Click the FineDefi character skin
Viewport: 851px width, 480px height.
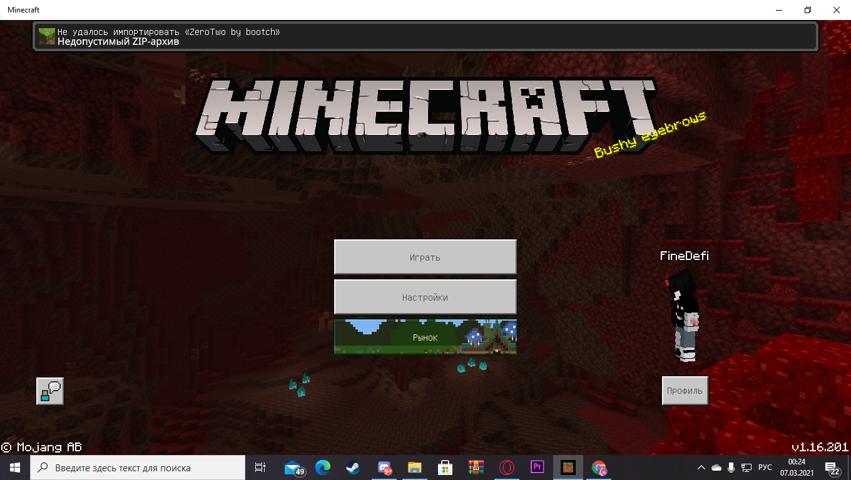683,316
